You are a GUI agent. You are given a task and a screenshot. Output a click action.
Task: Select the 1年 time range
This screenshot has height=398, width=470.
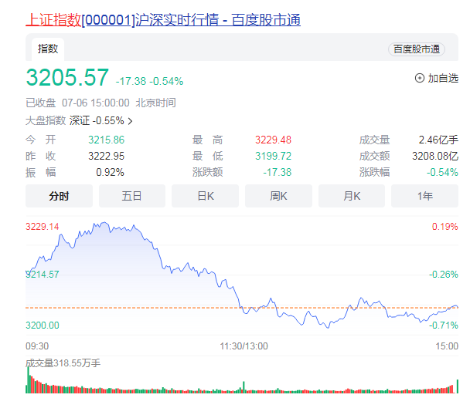[425, 197]
